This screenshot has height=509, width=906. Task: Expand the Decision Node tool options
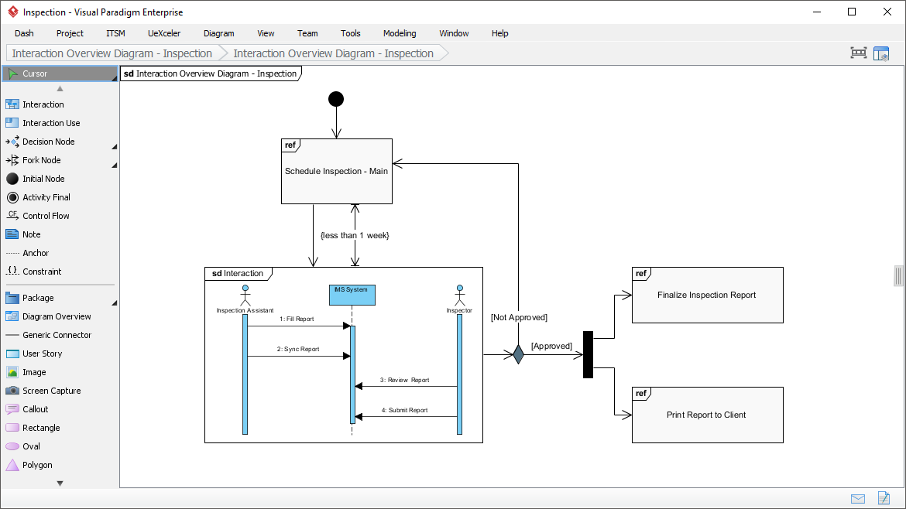coord(114,145)
